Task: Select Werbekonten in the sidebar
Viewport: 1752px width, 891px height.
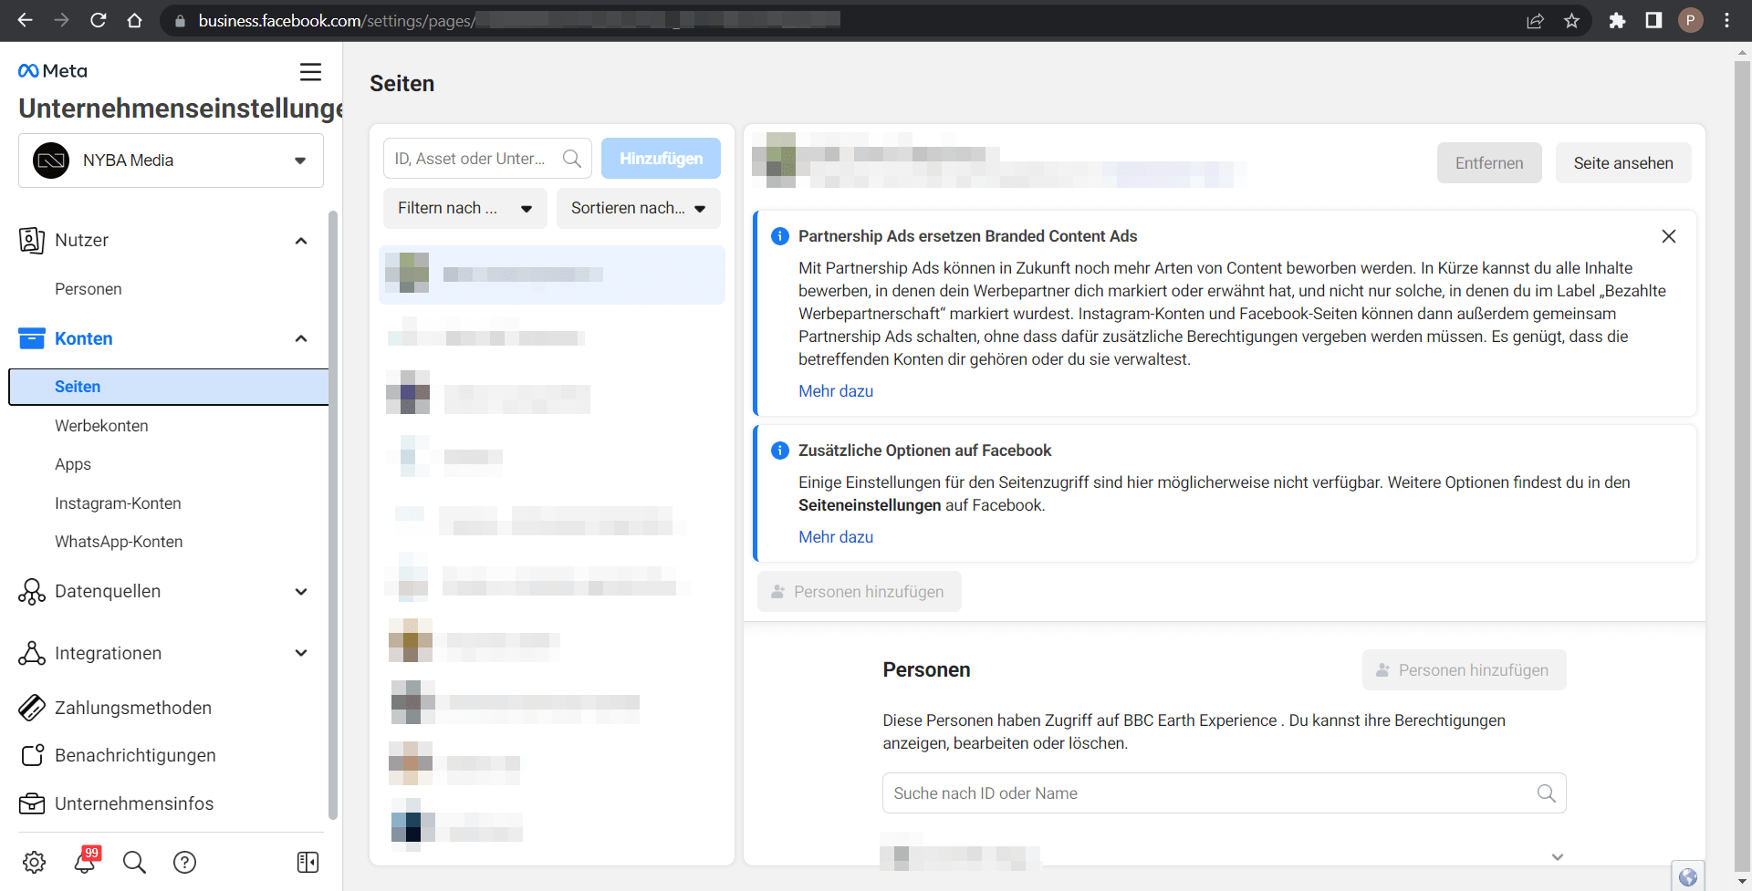Action: 101,426
